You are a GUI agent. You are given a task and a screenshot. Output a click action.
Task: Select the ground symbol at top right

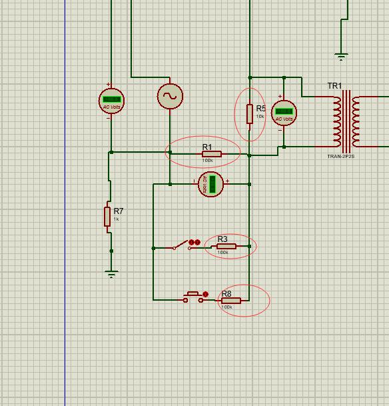click(341, 57)
